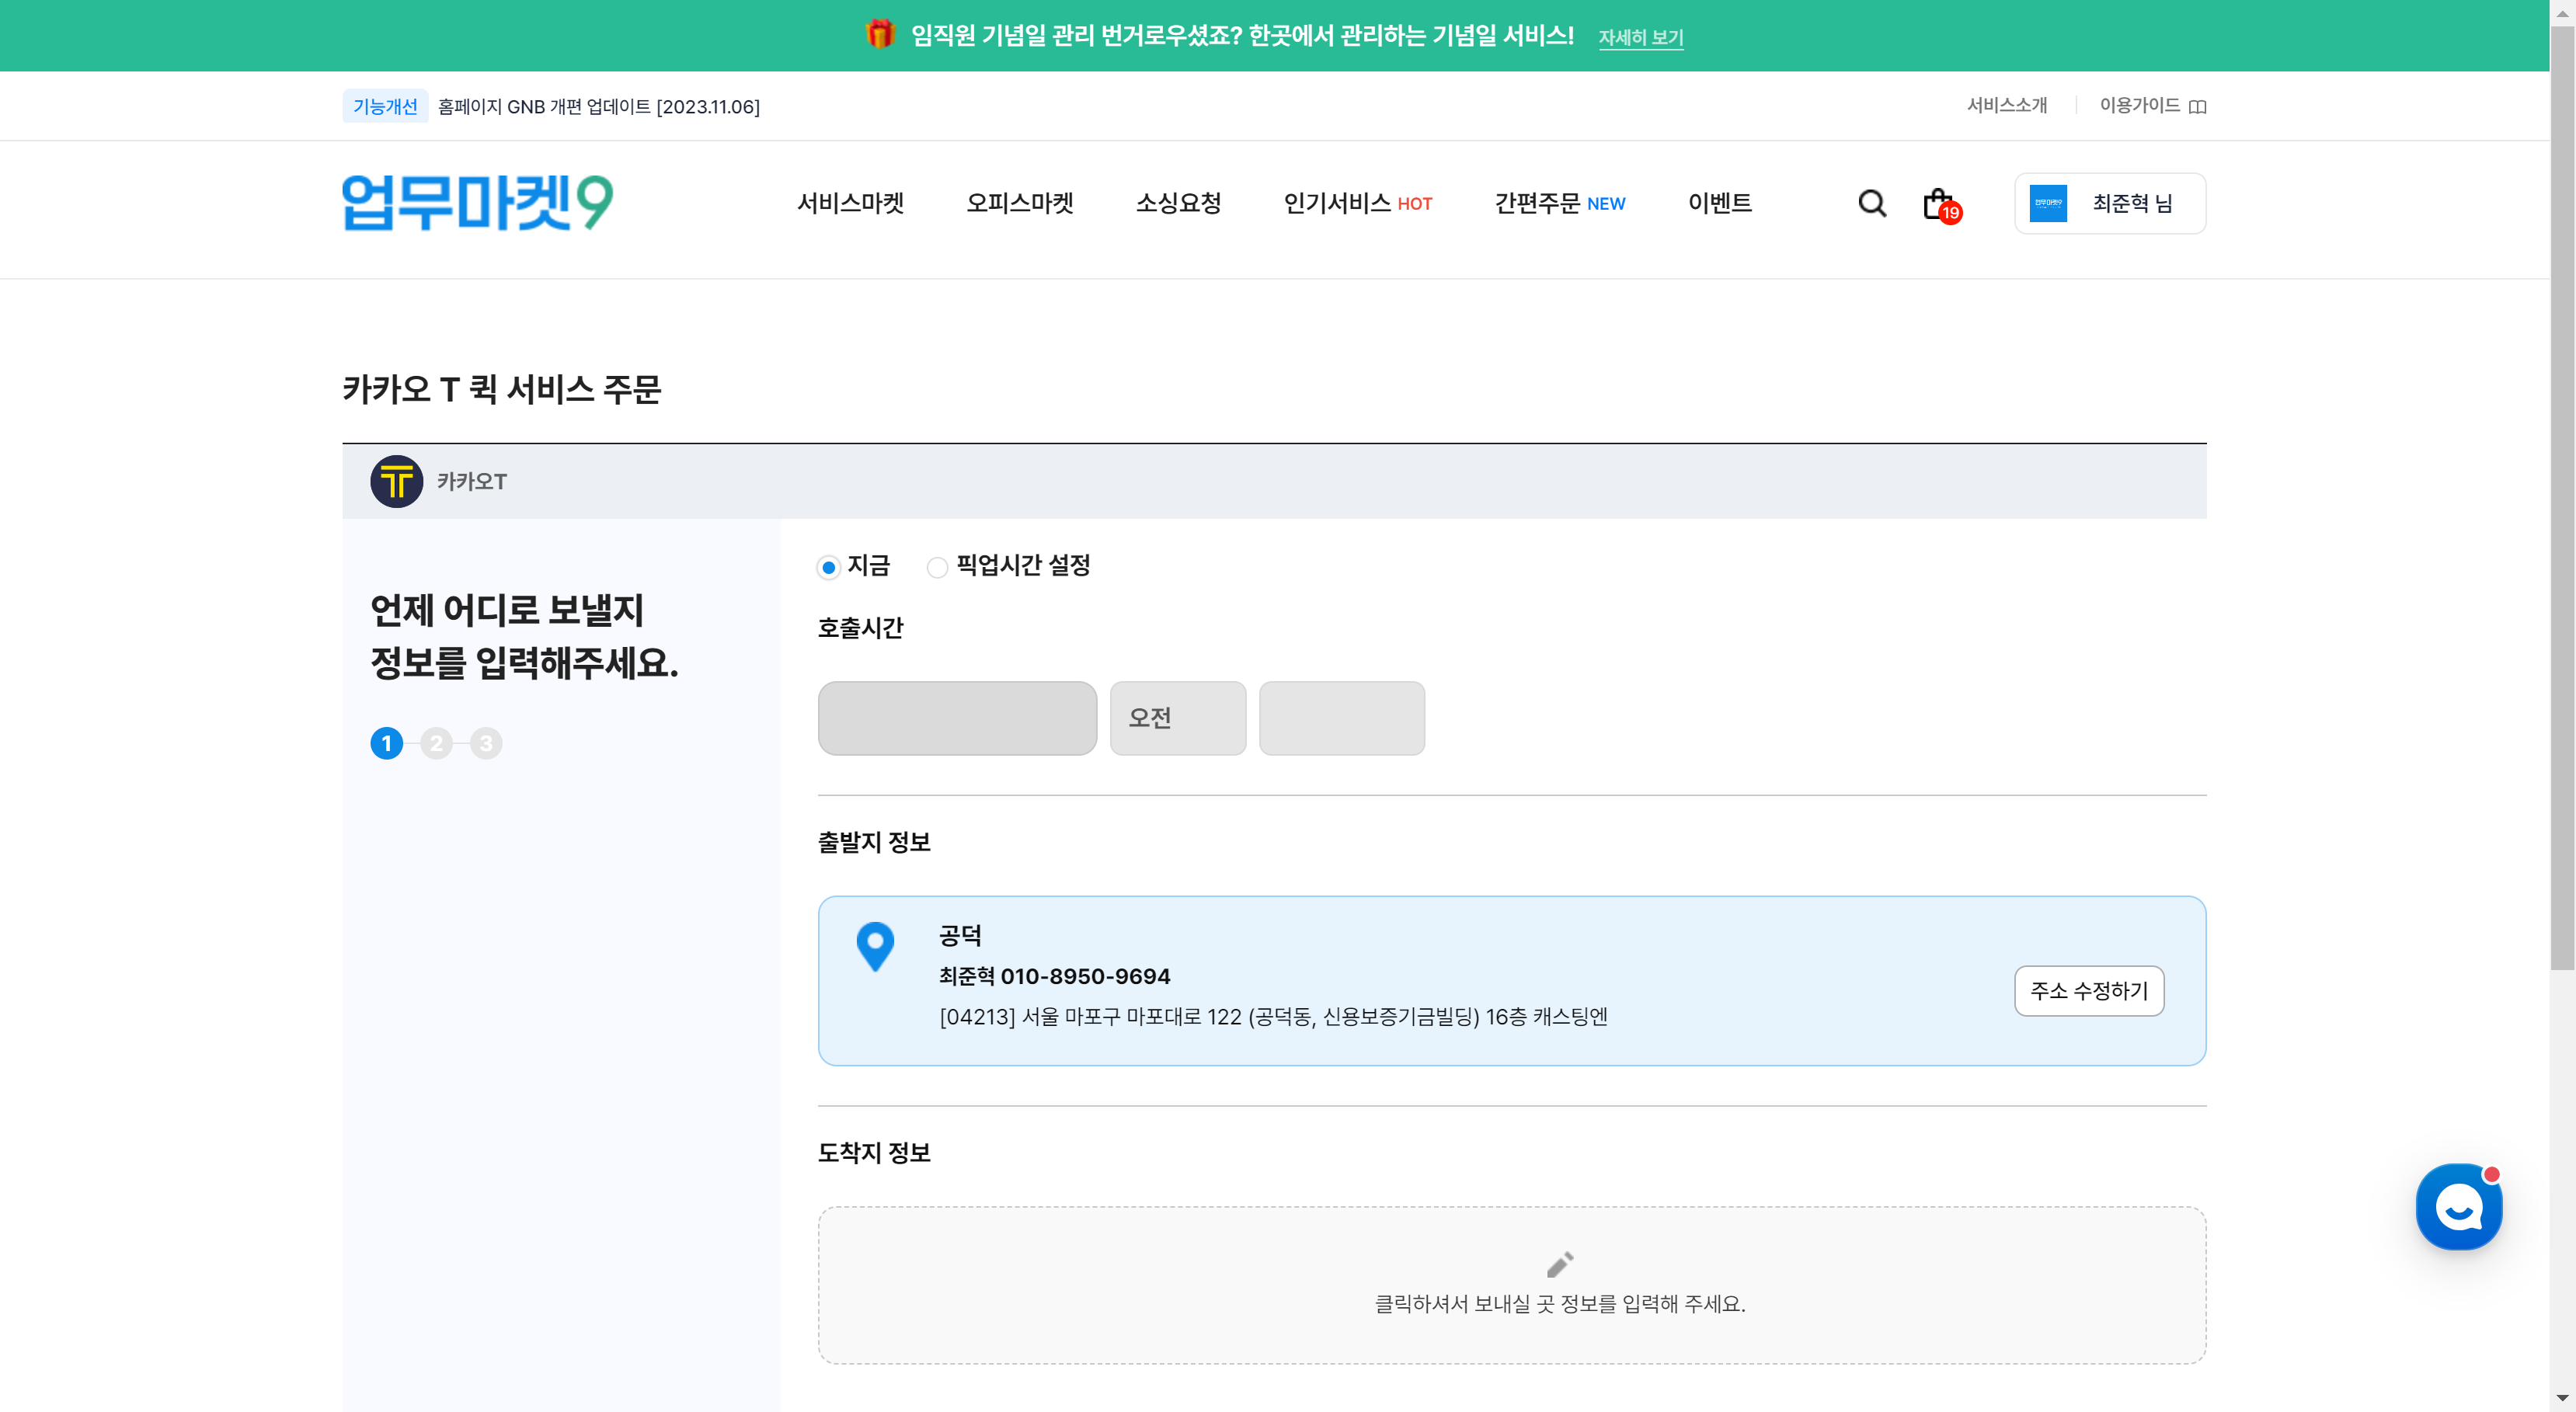
Task: Click the book icon beside 이용가이드
Action: point(2197,106)
